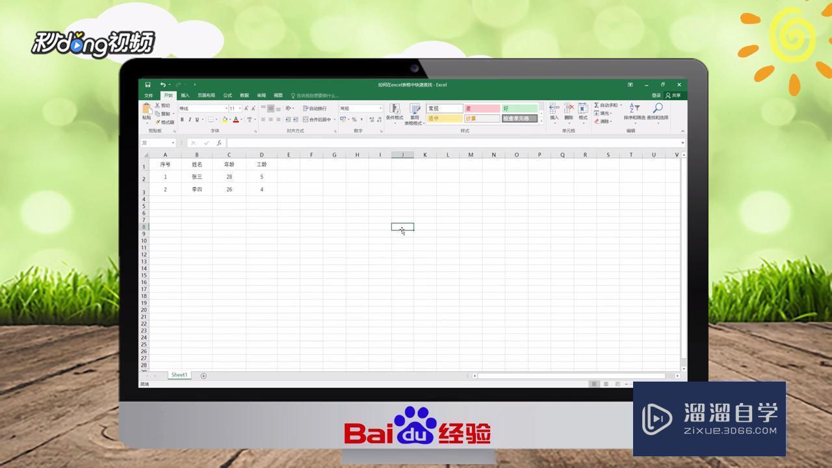Switch to the Formulas (公式) tab
The width and height of the screenshot is (832, 468).
click(227, 96)
